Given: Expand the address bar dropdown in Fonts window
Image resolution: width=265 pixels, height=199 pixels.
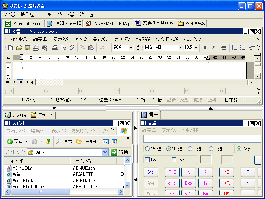Looking at the screenshot, I should (x=105, y=152).
